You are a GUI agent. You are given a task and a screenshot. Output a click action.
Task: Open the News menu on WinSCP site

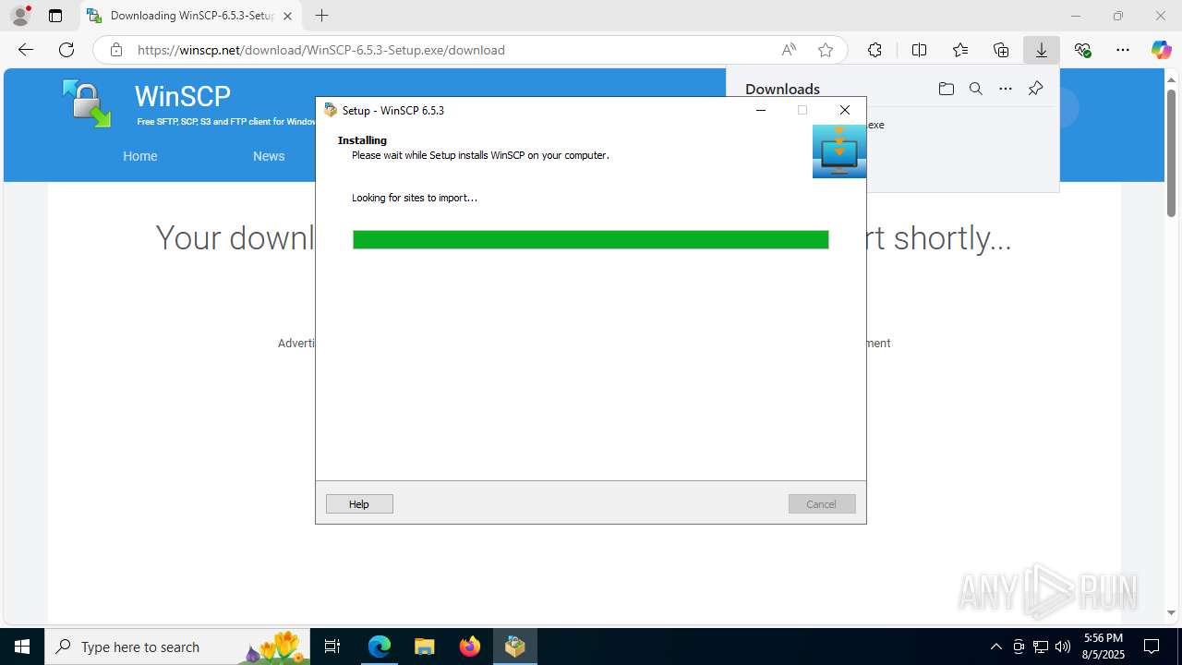[269, 156]
